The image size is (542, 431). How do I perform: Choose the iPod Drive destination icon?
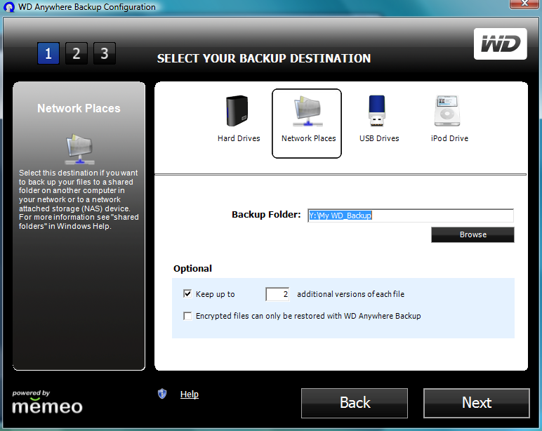point(447,112)
